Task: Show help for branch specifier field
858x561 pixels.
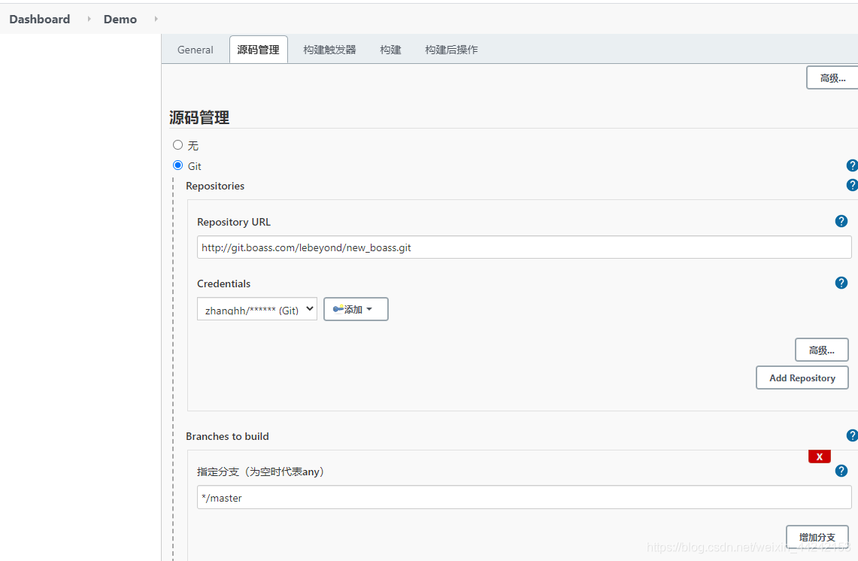Action: pyautogui.click(x=841, y=472)
